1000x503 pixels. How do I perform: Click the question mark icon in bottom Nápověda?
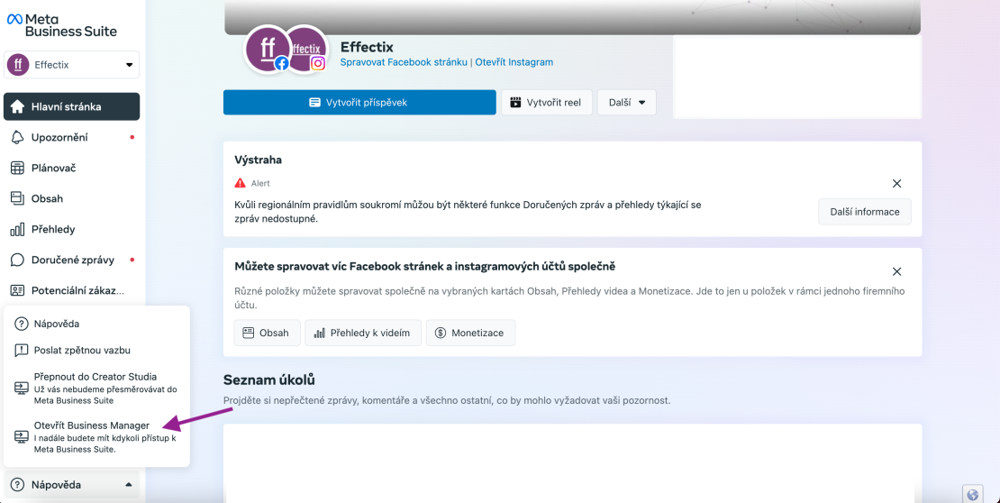18,484
